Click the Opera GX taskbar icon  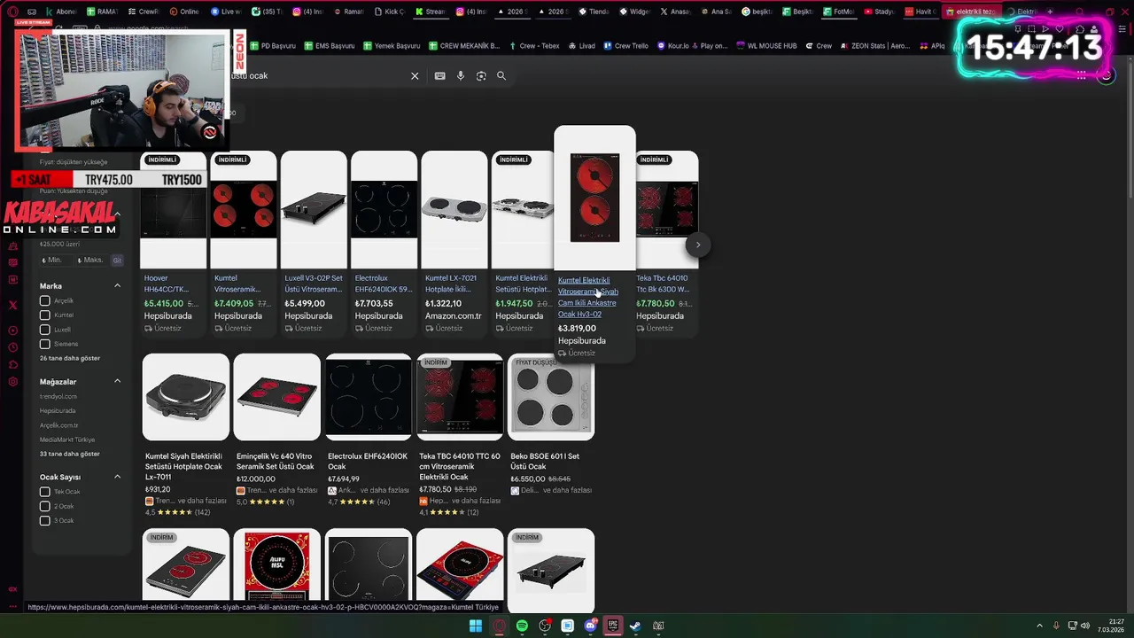pyautogui.click(x=499, y=626)
